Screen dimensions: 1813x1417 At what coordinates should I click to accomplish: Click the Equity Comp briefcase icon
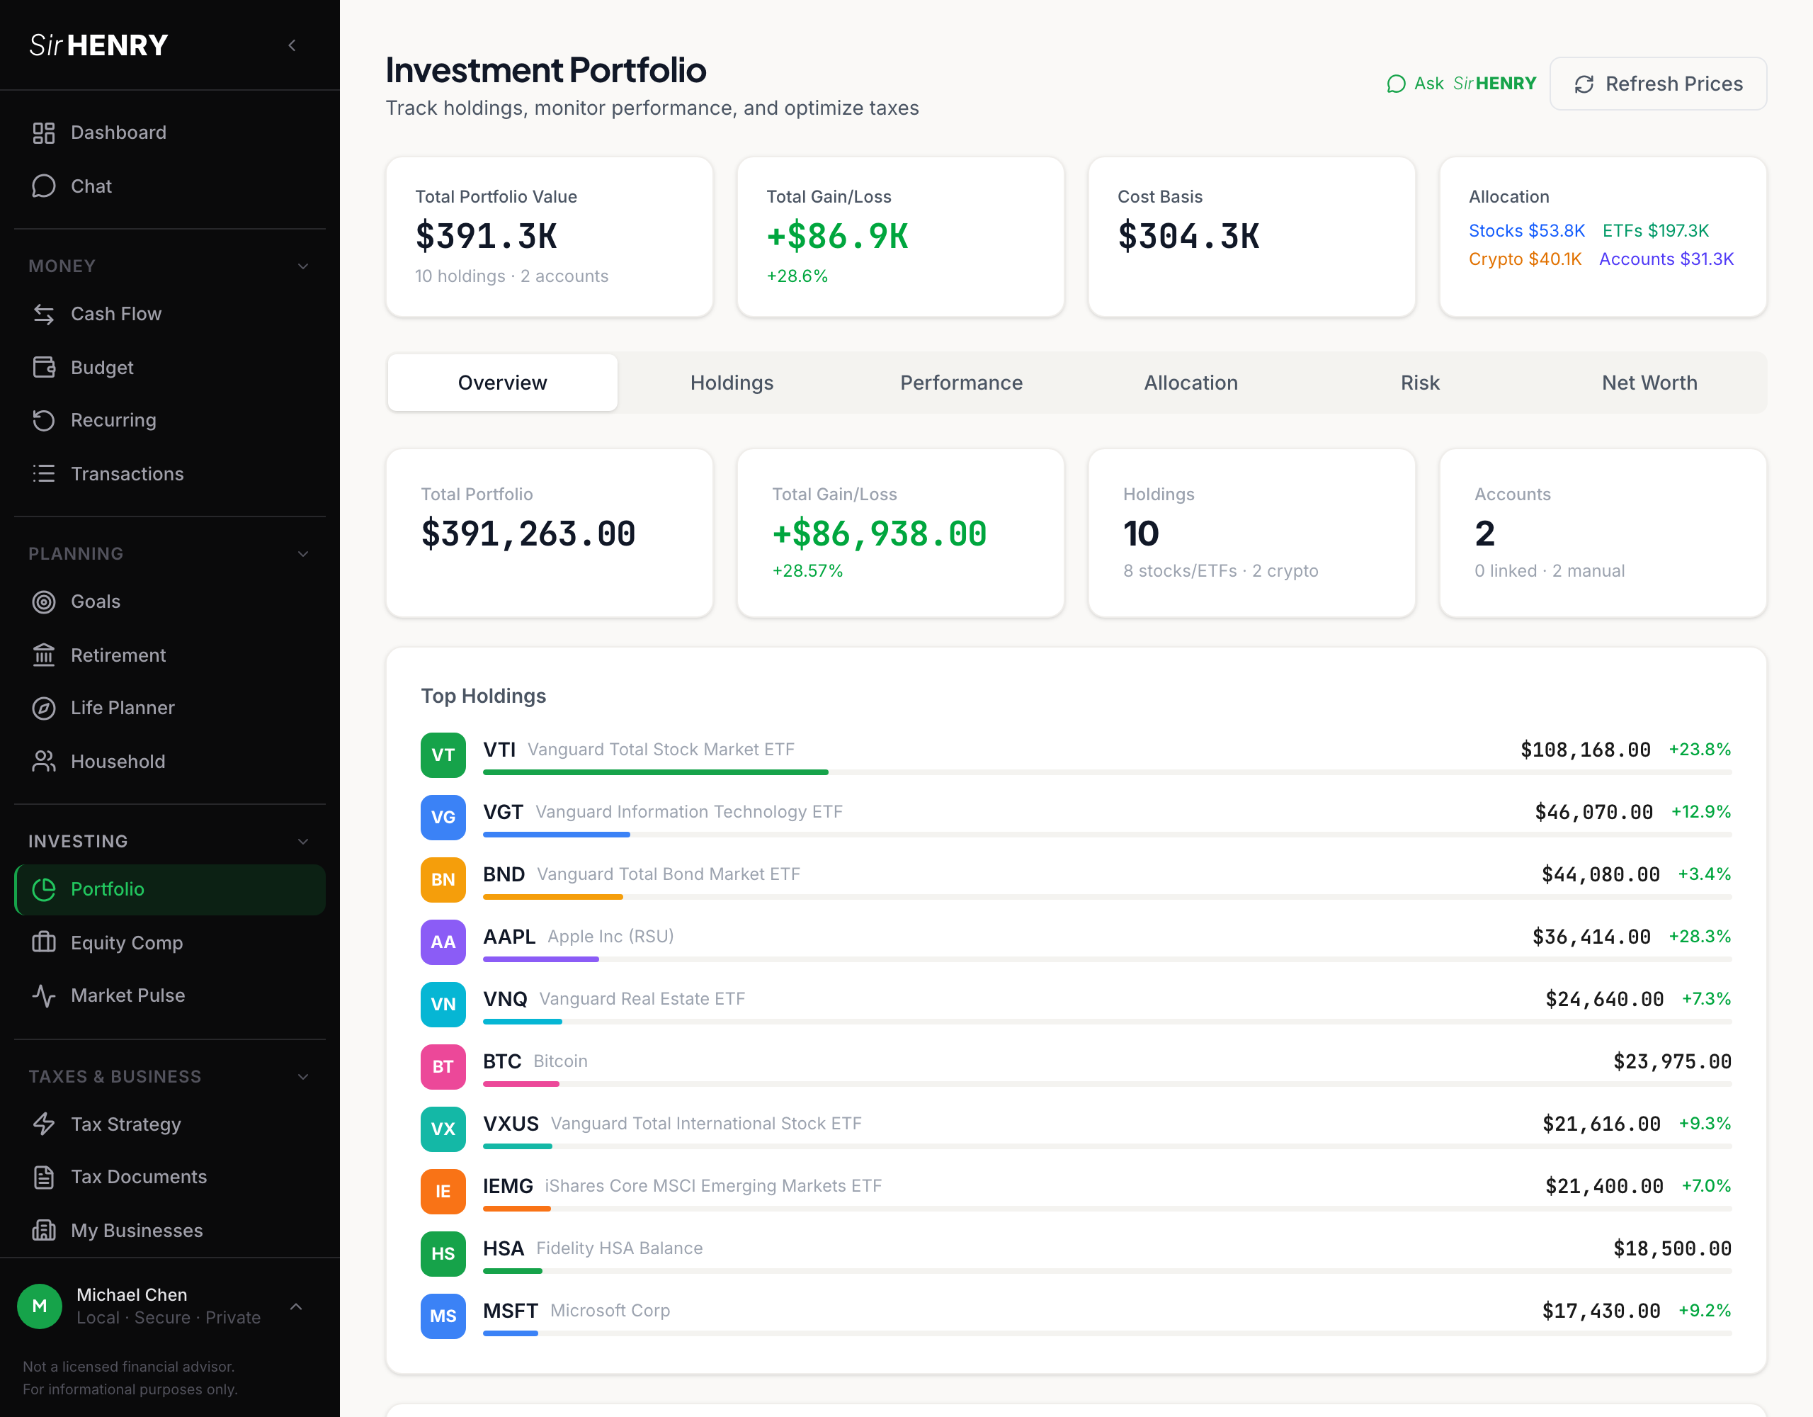click(x=43, y=943)
